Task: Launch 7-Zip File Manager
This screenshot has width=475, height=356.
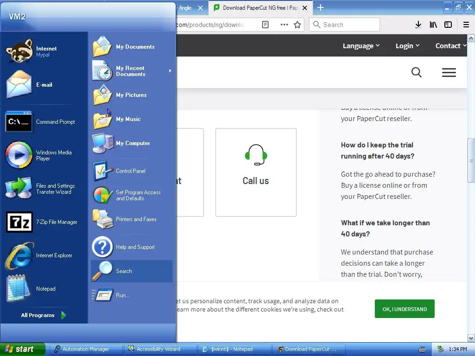Action: 44,222
